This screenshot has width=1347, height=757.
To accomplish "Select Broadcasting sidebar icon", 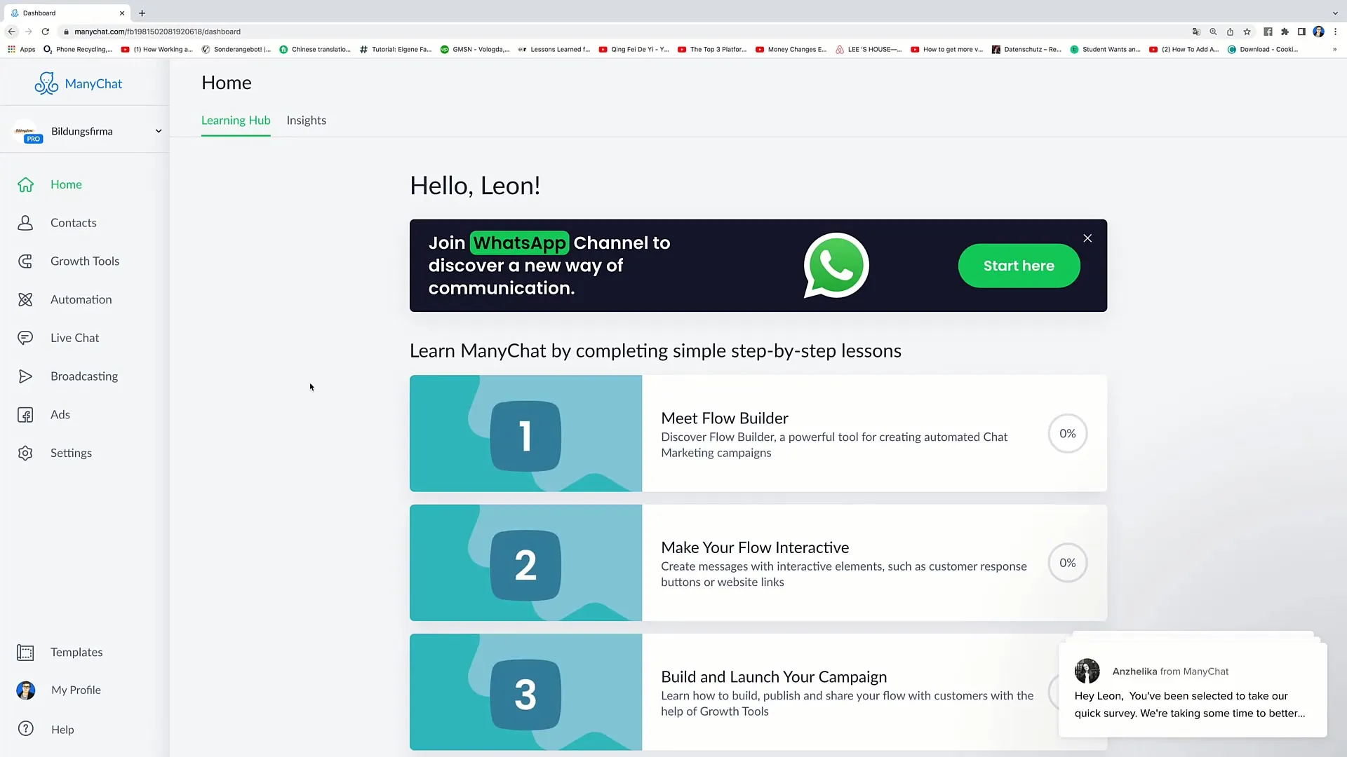I will [25, 376].
